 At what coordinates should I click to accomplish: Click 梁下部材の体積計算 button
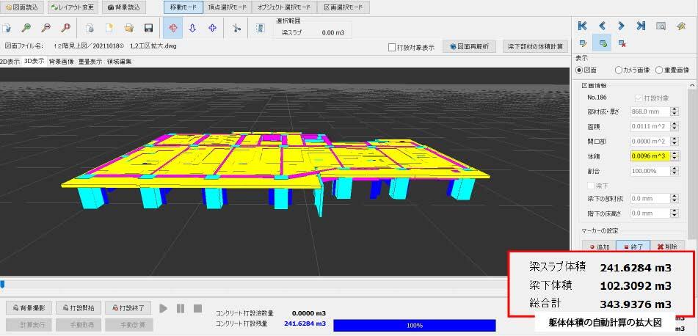pyautogui.click(x=536, y=47)
